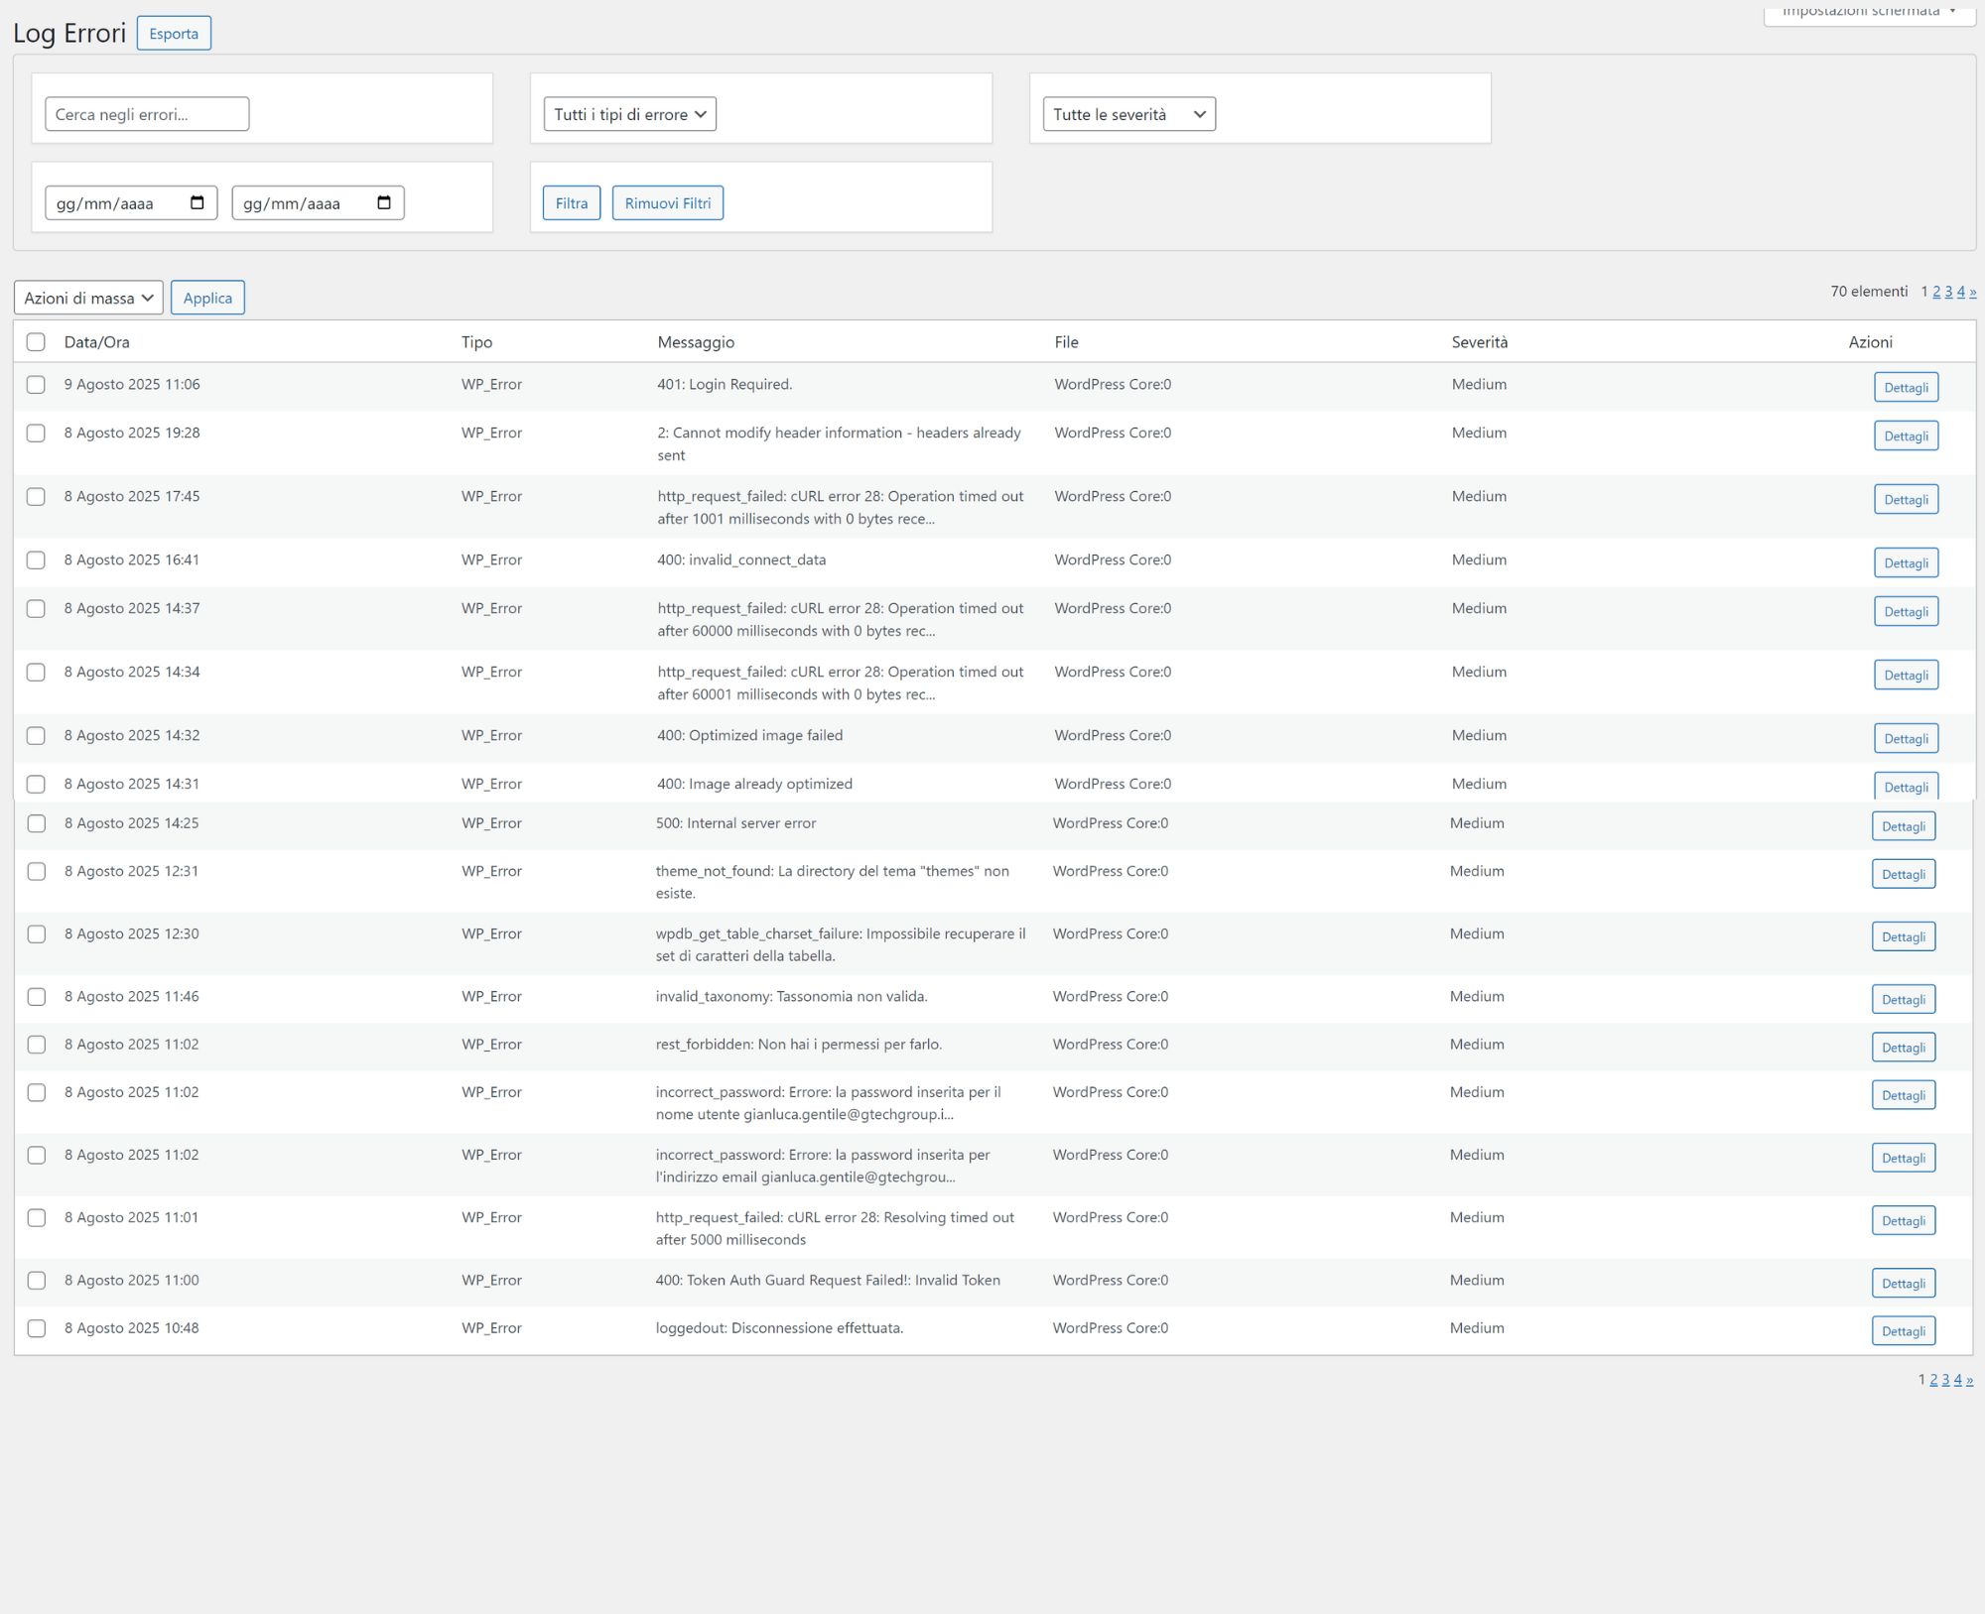Screen dimensions: 1985x1614
Task: Open the 'Tutte le severità' dropdown
Action: pos(1128,114)
